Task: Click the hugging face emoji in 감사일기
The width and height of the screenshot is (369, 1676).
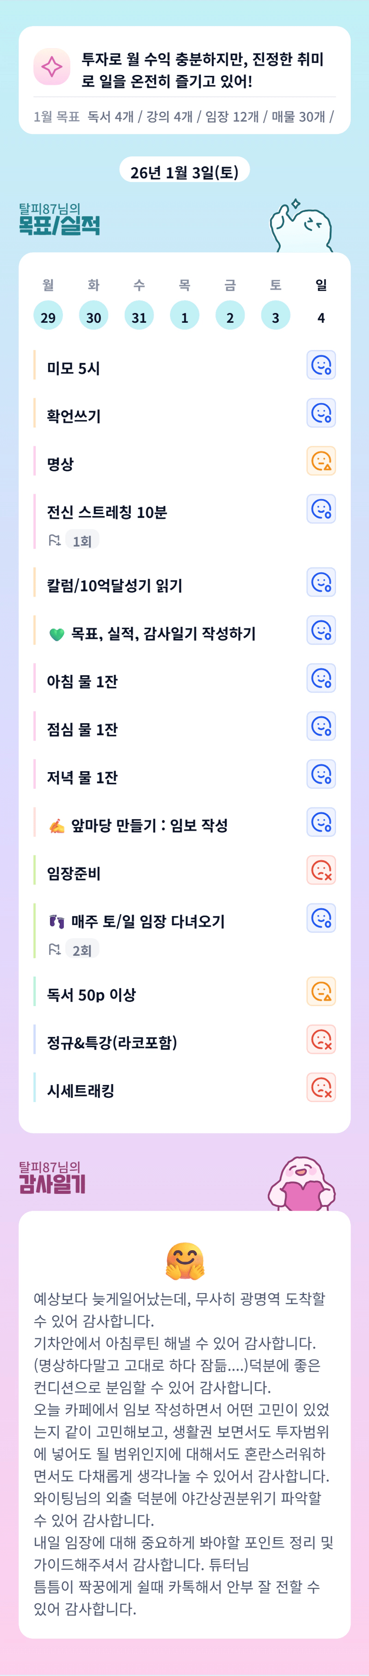Action: click(x=185, y=1261)
